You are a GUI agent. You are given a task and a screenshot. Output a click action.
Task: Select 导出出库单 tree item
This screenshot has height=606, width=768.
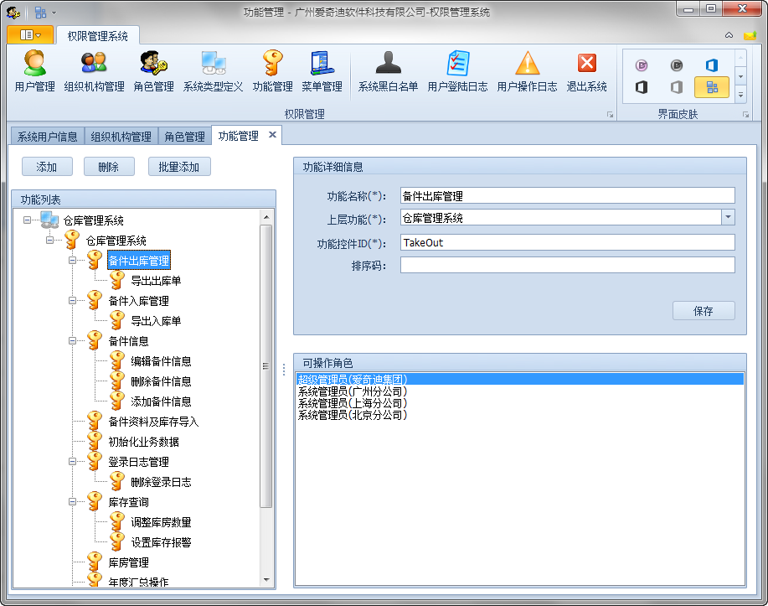point(156,281)
